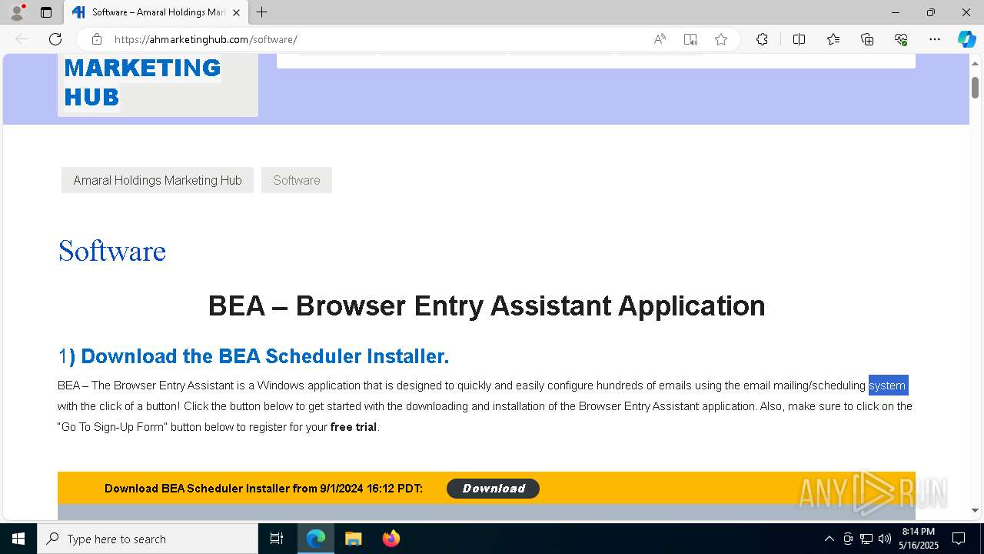Refresh the page
Screen dimensions: 984x554
point(55,39)
